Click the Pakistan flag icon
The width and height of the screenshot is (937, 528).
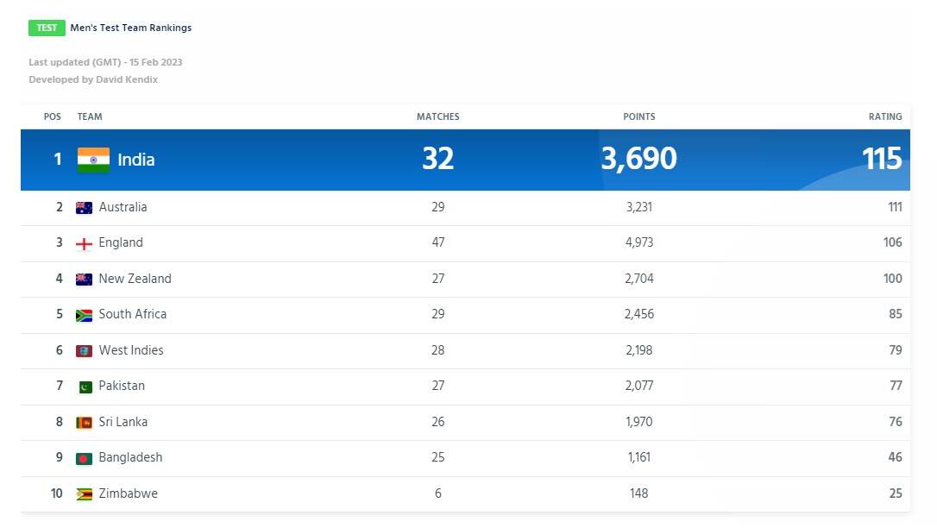[85, 387]
